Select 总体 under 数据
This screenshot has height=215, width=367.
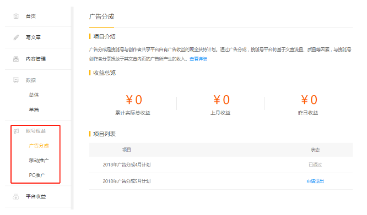point(34,95)
